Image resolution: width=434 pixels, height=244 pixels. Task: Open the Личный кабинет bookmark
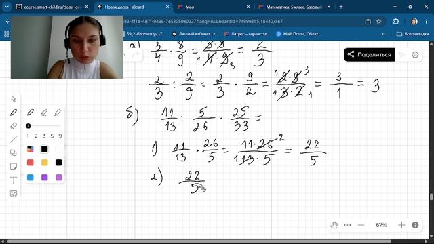pos(195,34)
